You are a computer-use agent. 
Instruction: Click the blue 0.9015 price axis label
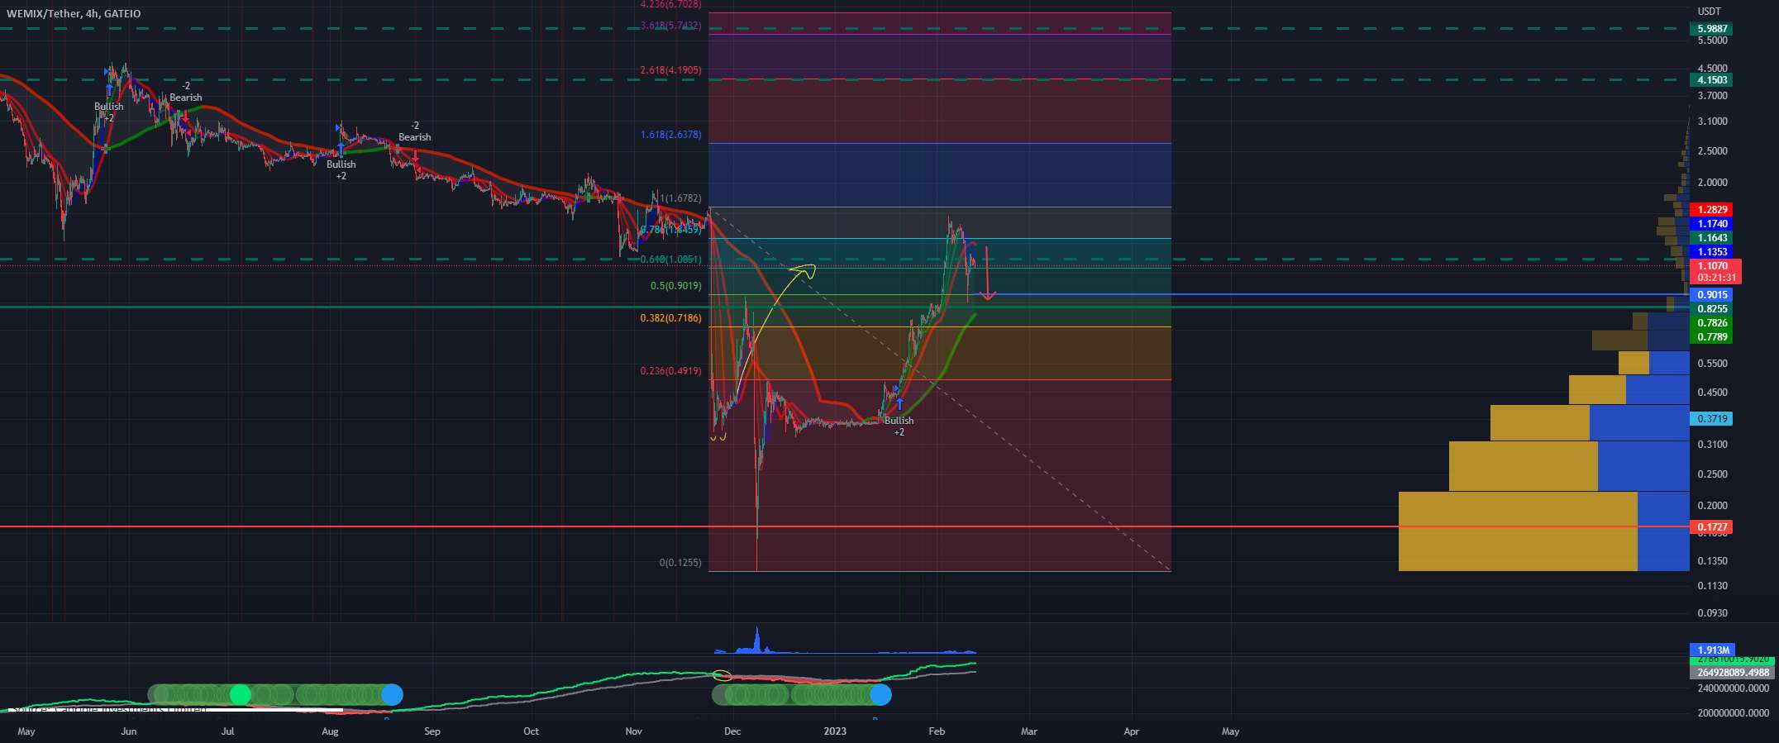tap(1712, 295)
